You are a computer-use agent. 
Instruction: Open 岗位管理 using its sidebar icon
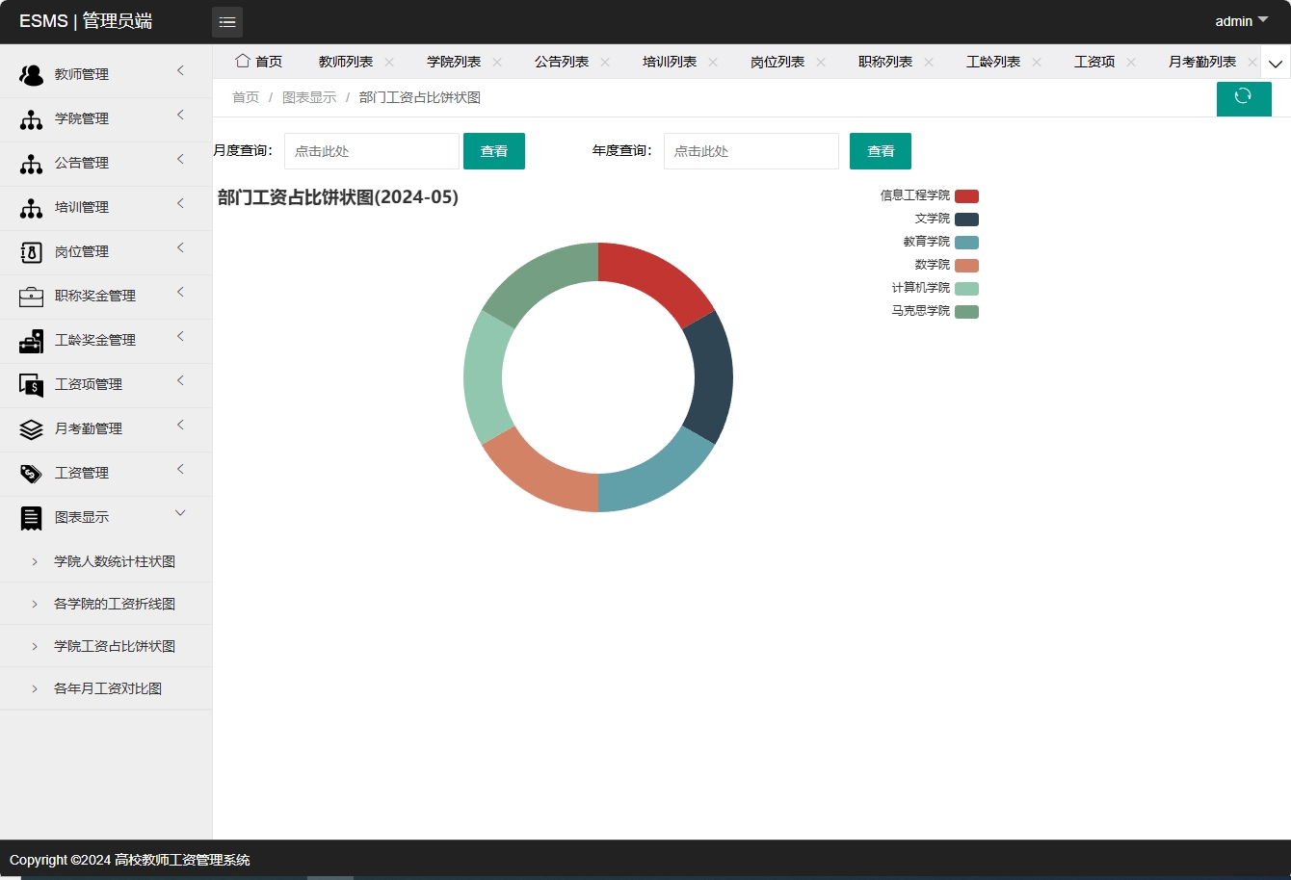(31, 251)
